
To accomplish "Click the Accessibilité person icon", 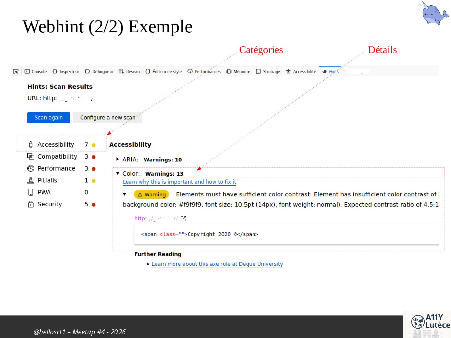I will tap(288, 72).
